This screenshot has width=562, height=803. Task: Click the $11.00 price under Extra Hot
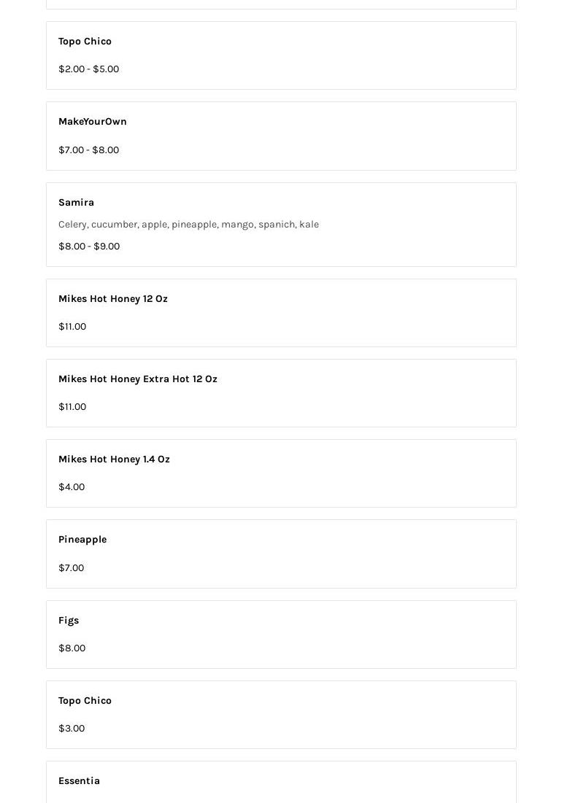(x=72, y=407)
